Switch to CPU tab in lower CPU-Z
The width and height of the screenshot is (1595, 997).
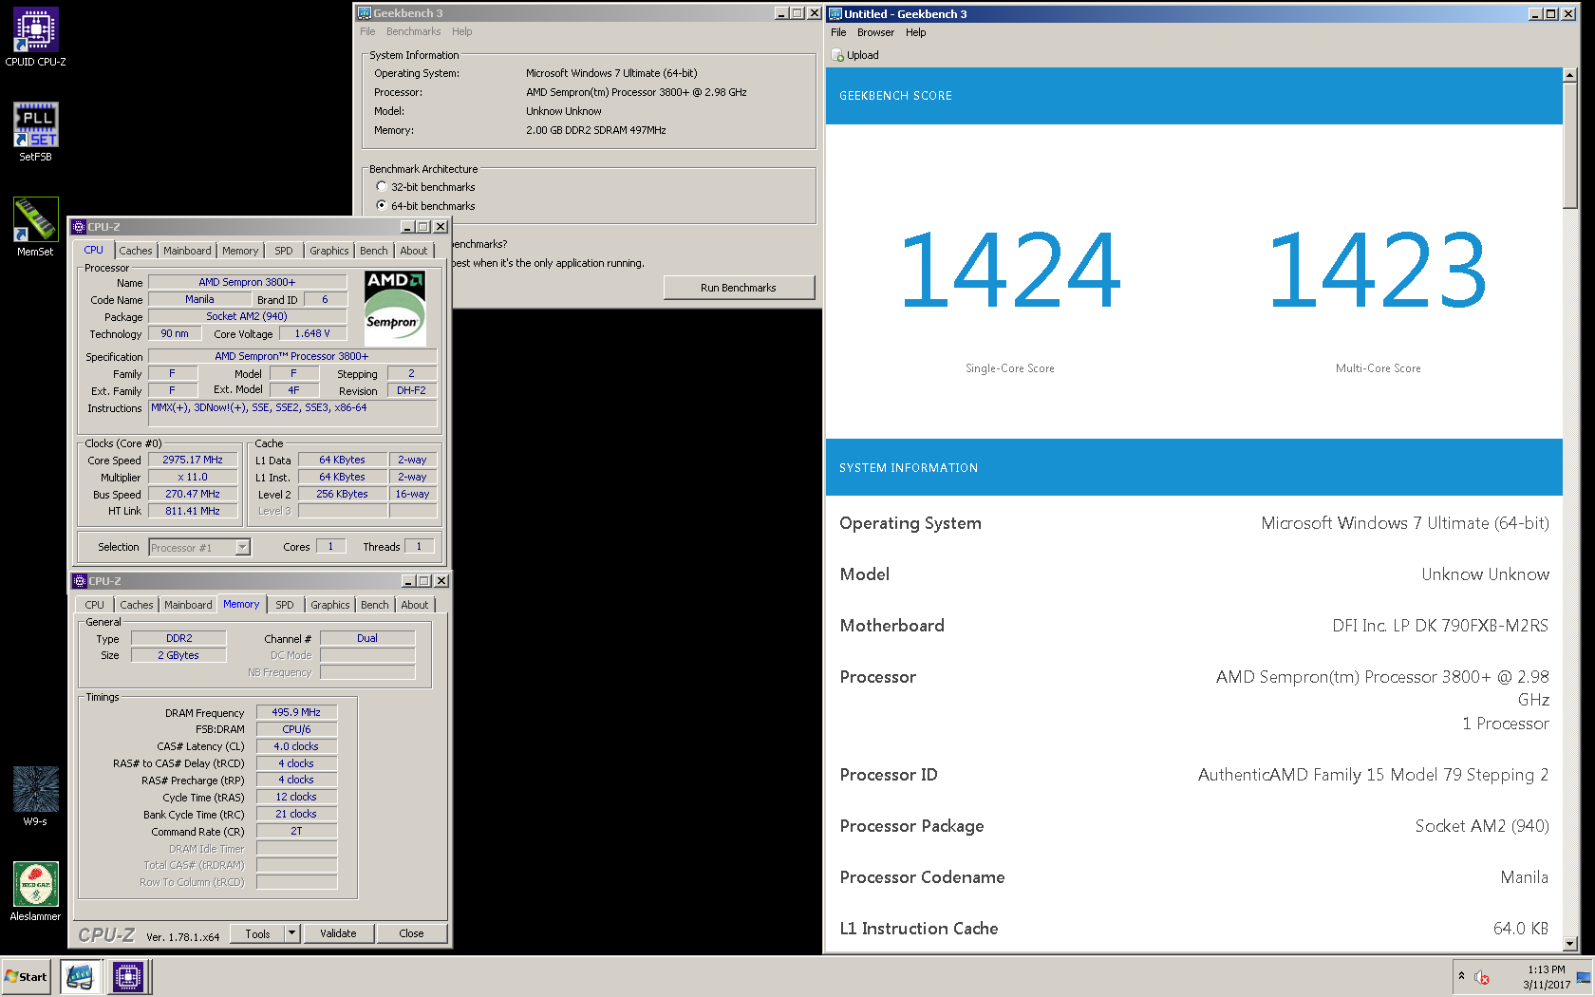click(95, 605)
